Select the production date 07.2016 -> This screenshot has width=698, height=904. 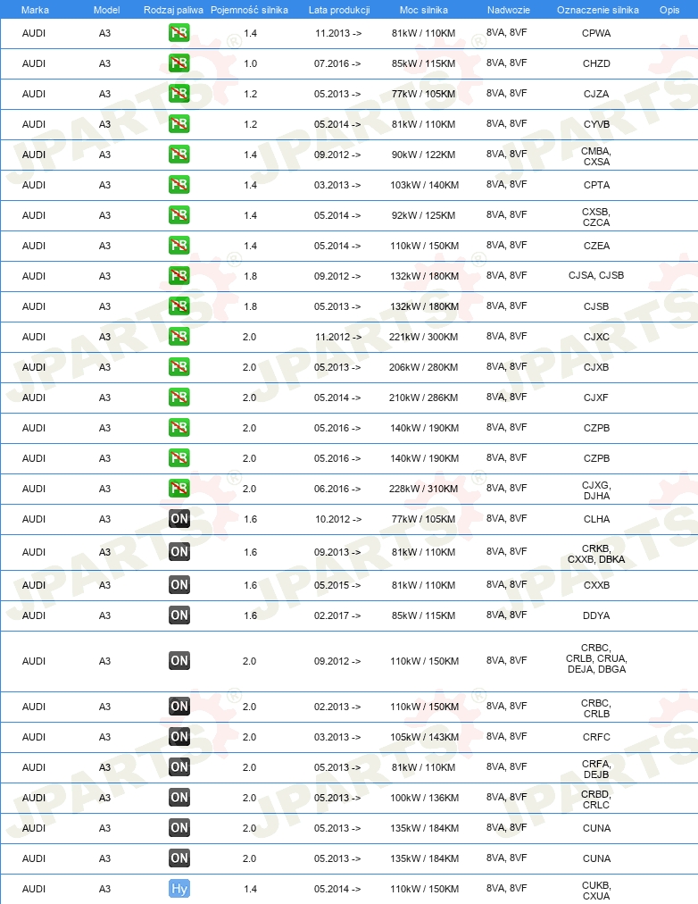(x=337, y=63)
